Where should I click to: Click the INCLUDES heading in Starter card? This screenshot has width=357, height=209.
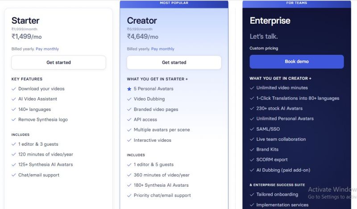tap(21, 135)
